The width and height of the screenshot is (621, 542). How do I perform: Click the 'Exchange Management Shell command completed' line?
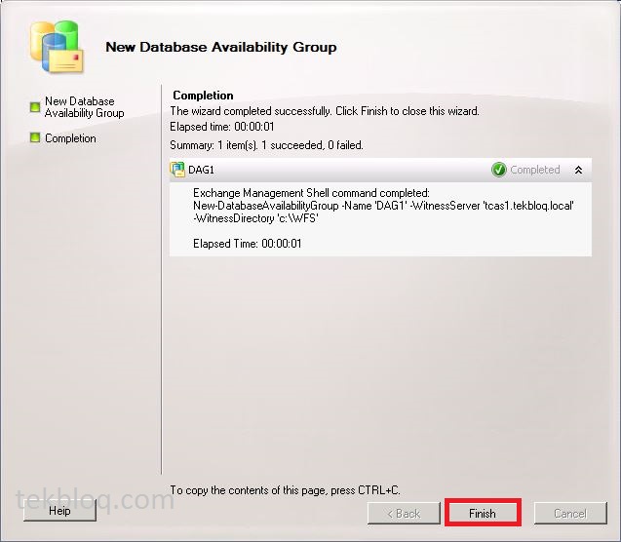point(311,193)
